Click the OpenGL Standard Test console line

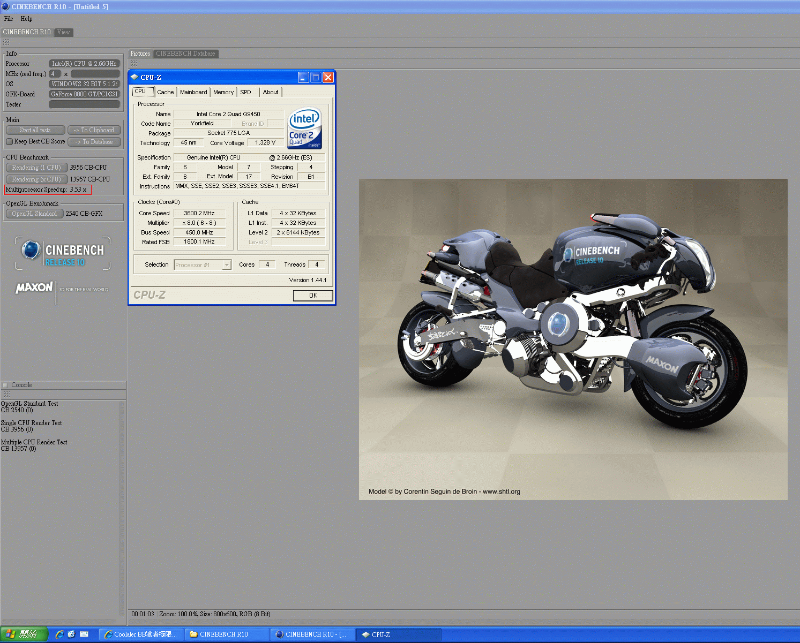[29, 404]
